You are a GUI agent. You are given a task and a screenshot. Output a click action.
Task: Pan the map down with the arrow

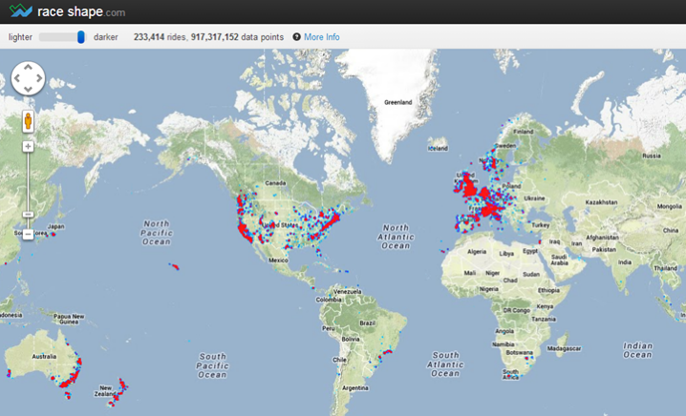[x=29, y=91]
